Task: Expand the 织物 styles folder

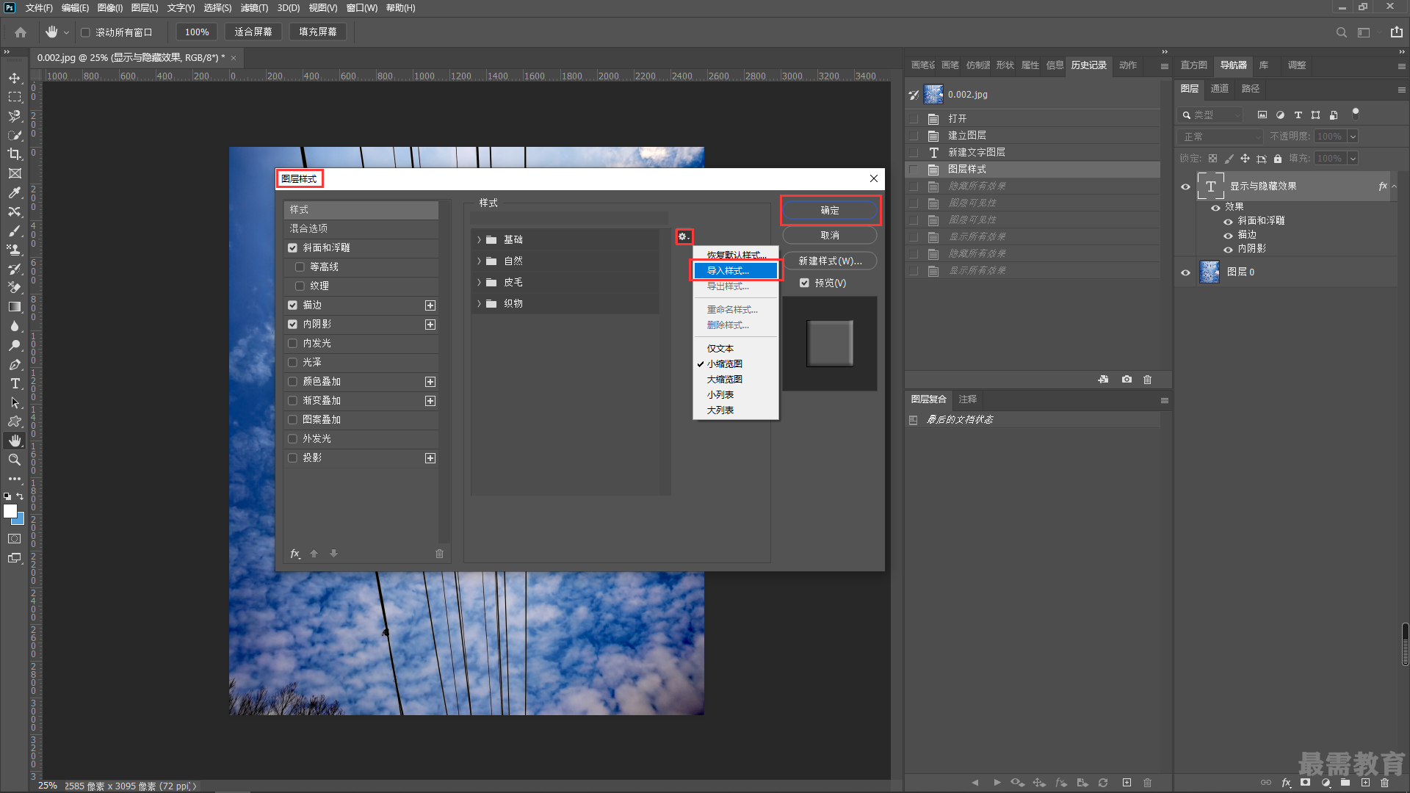Action: 480,304
